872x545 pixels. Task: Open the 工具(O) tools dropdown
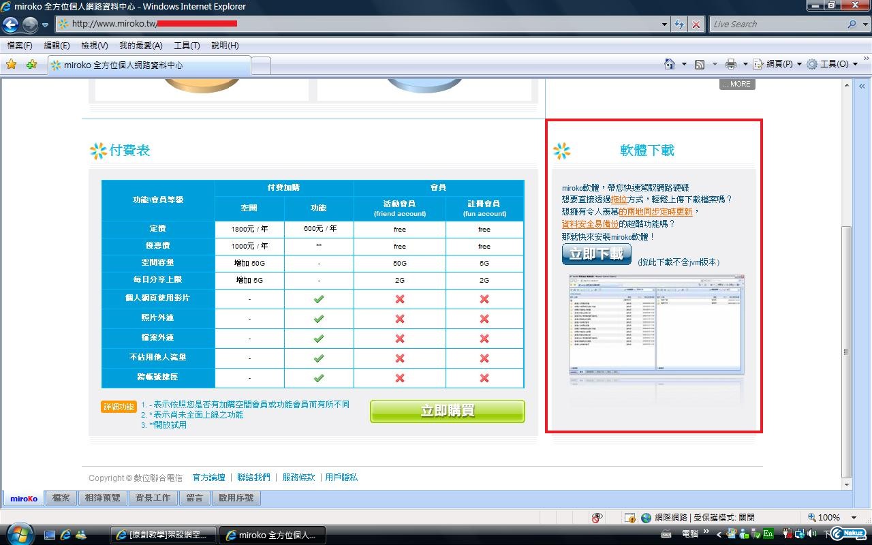(x=833, y=64)
